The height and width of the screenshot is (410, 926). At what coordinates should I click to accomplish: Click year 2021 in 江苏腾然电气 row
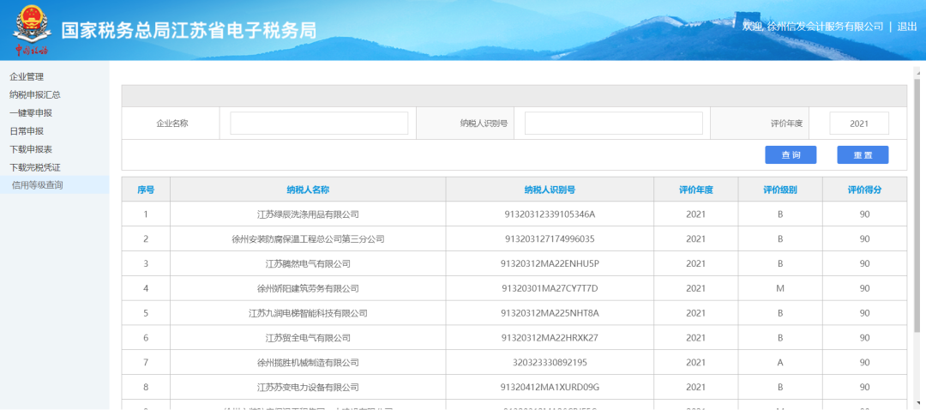coord(696,263)
